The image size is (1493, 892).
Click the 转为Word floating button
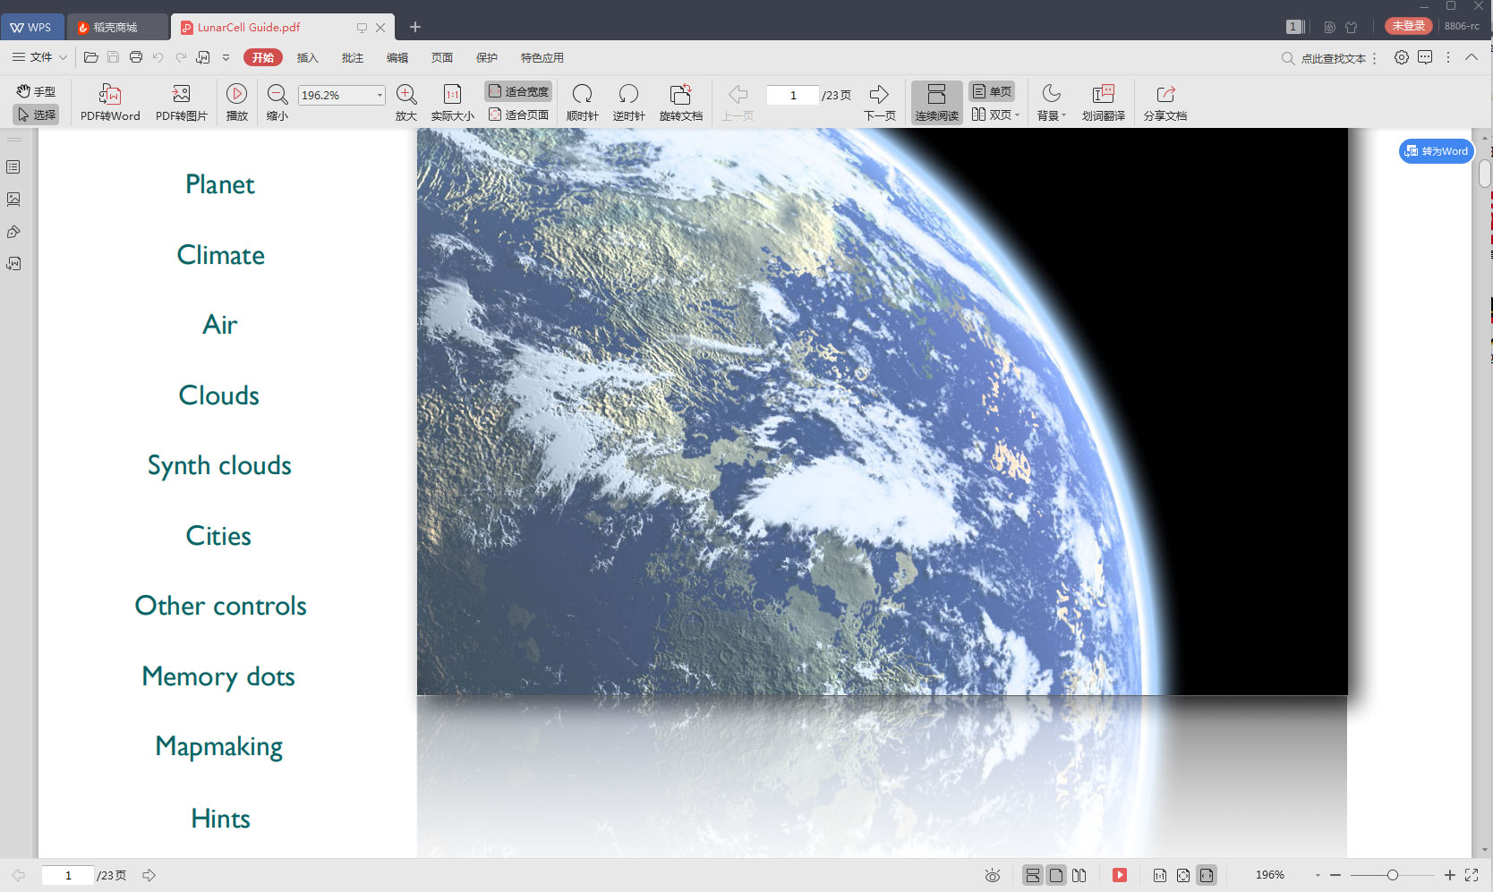tap(1436, 151)
